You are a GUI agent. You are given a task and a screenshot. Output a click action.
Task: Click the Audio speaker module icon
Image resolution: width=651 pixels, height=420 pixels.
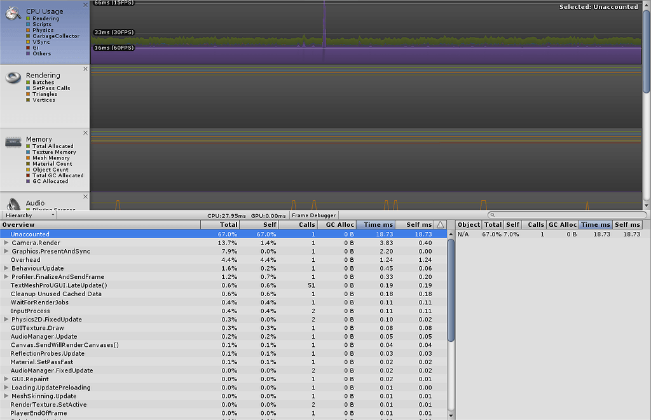[x=13, y=204]
